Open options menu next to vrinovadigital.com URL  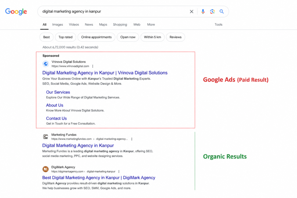(x=93, y=66)
